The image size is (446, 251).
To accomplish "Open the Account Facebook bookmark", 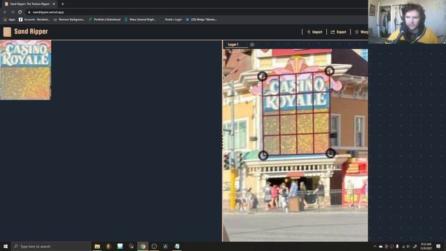I will 34,20.
